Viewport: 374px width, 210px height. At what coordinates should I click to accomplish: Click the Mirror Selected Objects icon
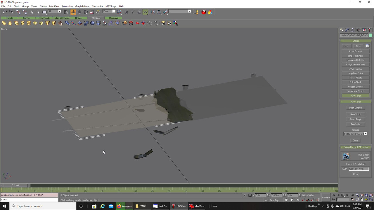(x=153, y=12)
